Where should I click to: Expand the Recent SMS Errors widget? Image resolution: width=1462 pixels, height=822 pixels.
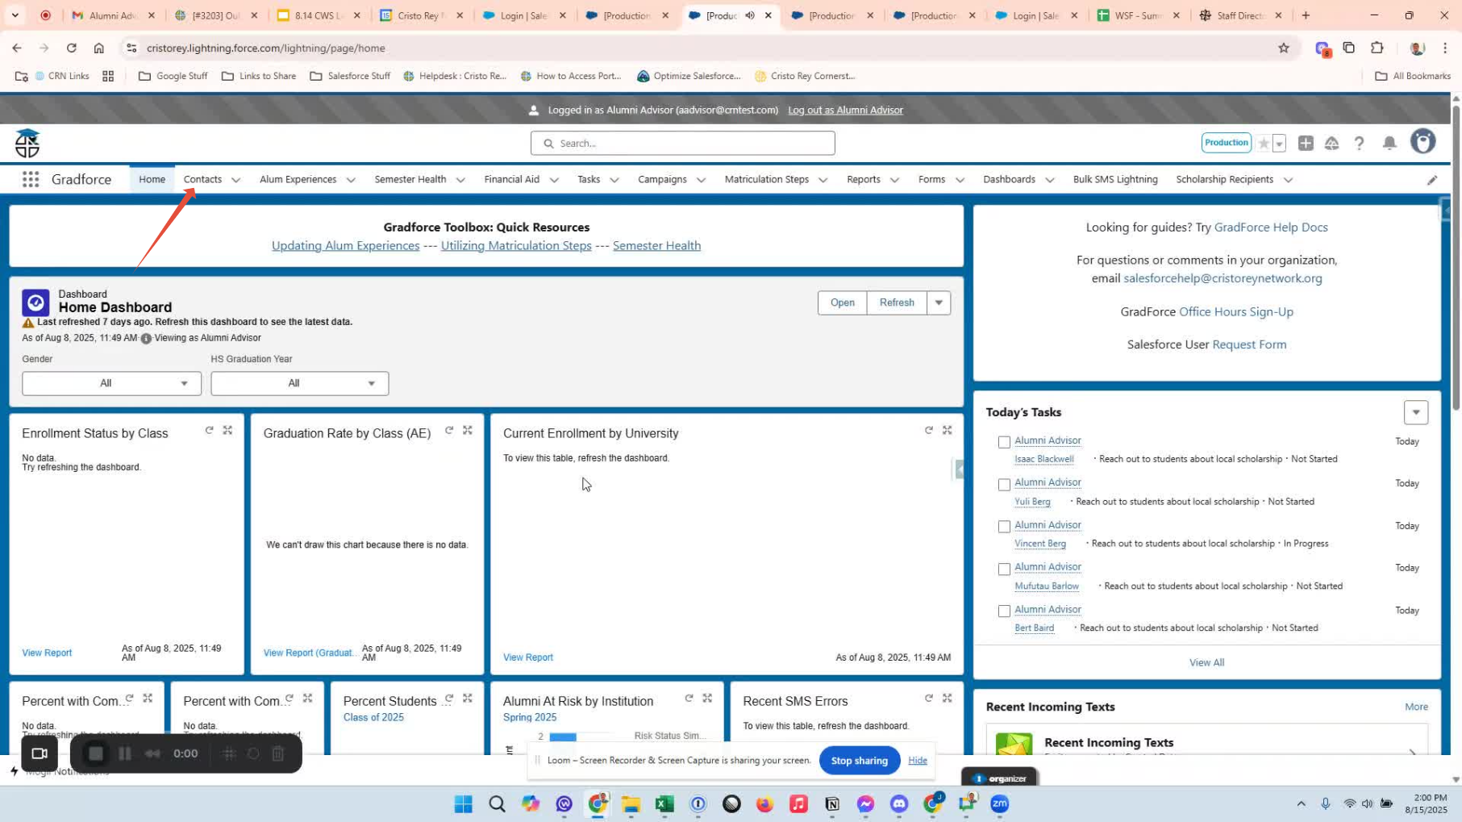tap(948, 699)
